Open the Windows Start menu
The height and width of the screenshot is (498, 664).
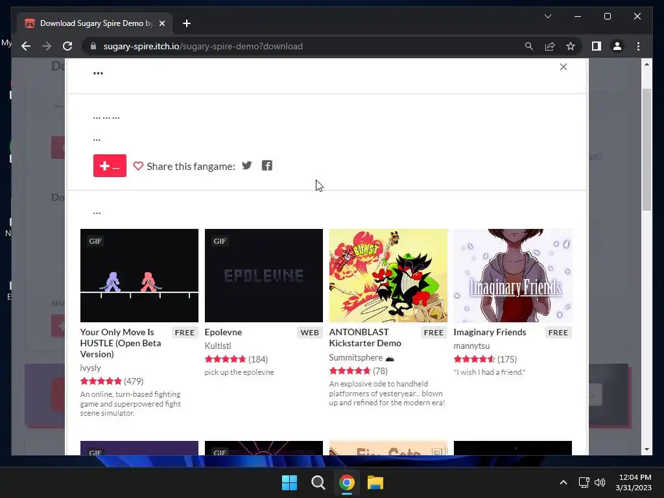click(x=290, y=482)
